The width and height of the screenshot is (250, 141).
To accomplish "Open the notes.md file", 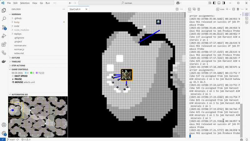I will pyautogui.click(x=19, y=53).
